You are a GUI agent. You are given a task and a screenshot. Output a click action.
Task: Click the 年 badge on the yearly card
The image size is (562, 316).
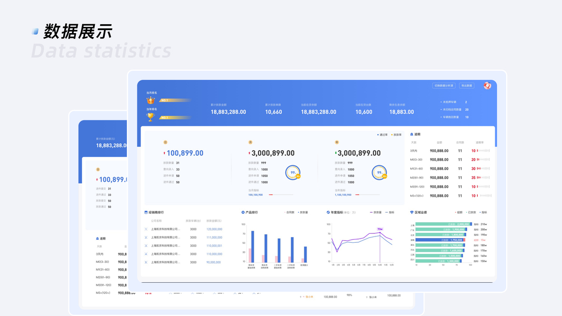pos(337,142)
